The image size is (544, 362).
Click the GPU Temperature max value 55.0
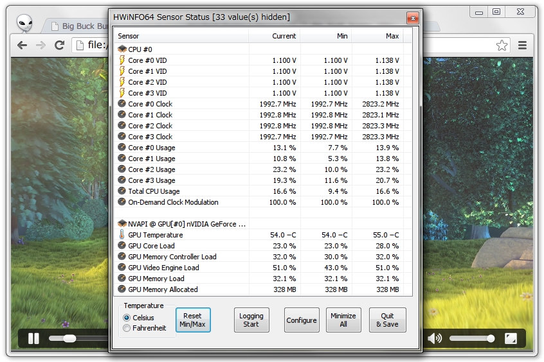coord(386,235)
